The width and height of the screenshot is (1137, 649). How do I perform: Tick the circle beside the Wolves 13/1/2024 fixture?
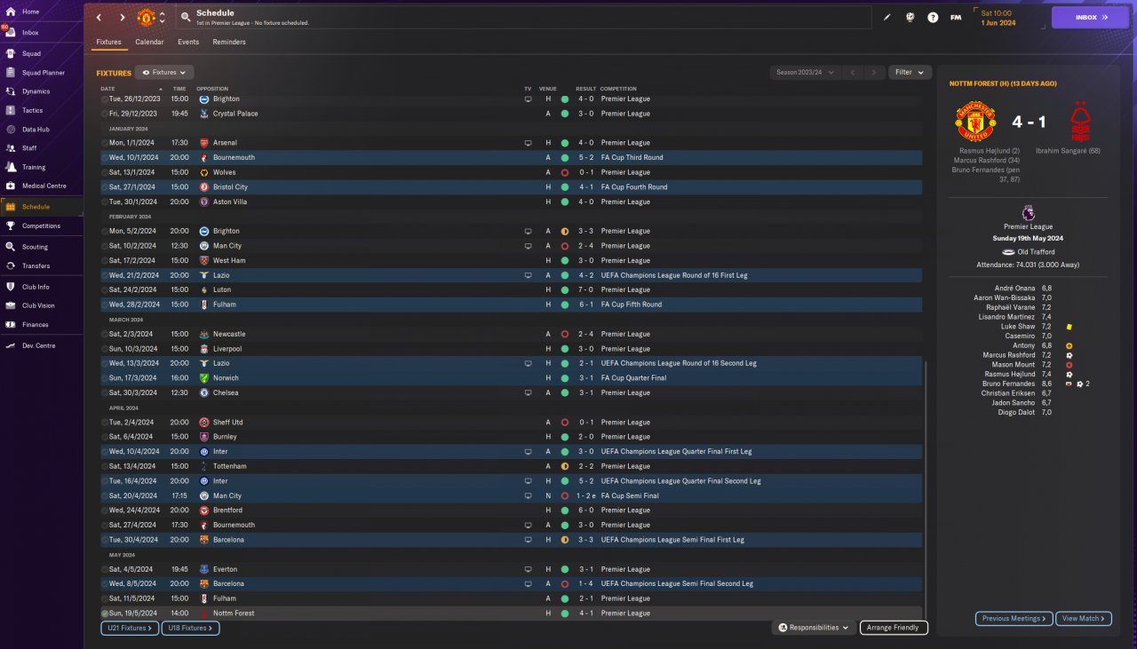point(104,172)
